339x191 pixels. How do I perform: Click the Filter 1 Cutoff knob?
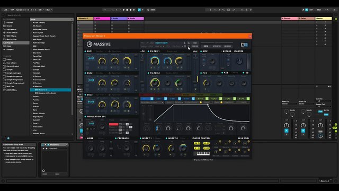[155, 62]
